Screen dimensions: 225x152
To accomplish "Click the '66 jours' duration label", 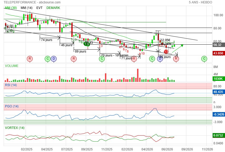I will pyautogui.click(x=165, y=57).
